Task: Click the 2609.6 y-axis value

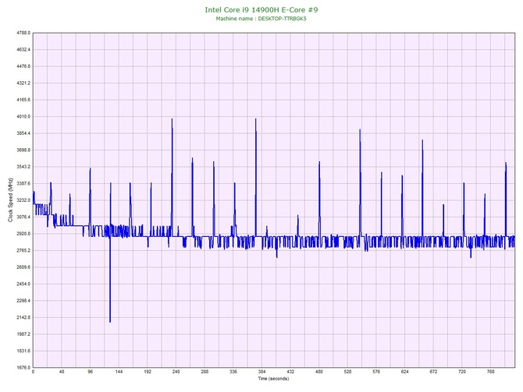Action: tap(23, 267)
